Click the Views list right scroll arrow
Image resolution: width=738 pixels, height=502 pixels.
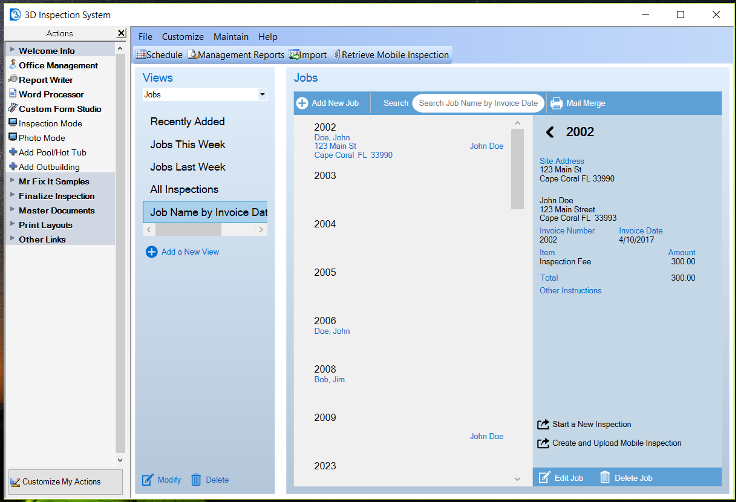[x=261, y=230]
